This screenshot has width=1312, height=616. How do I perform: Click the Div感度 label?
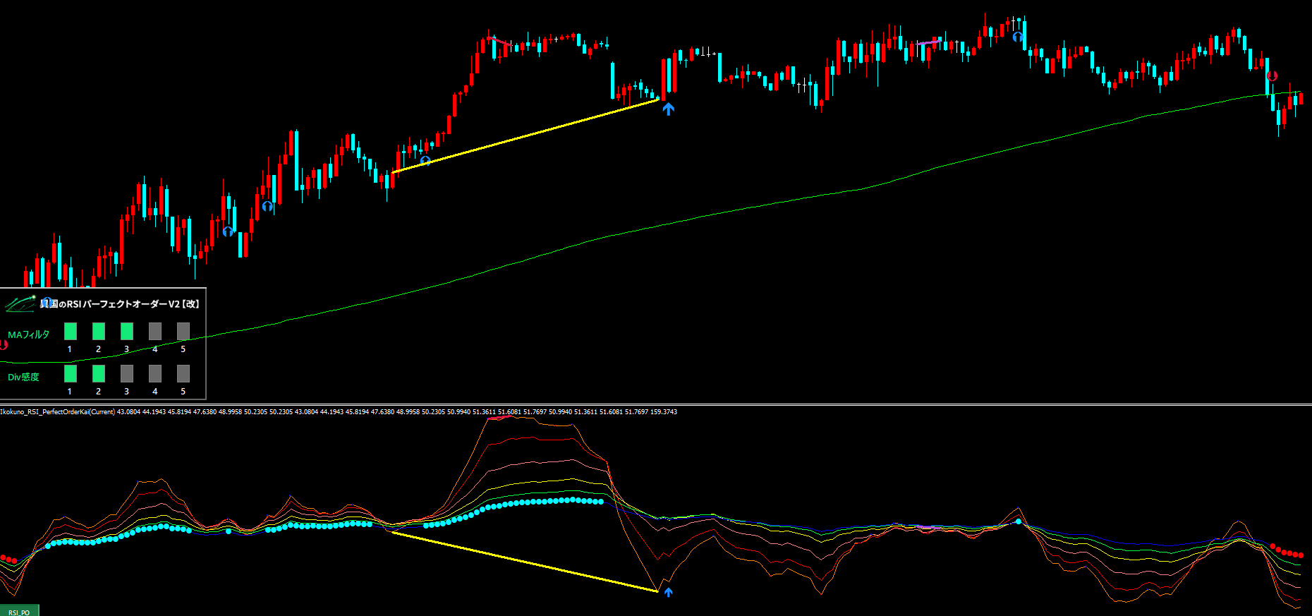[x=23, y=377]
